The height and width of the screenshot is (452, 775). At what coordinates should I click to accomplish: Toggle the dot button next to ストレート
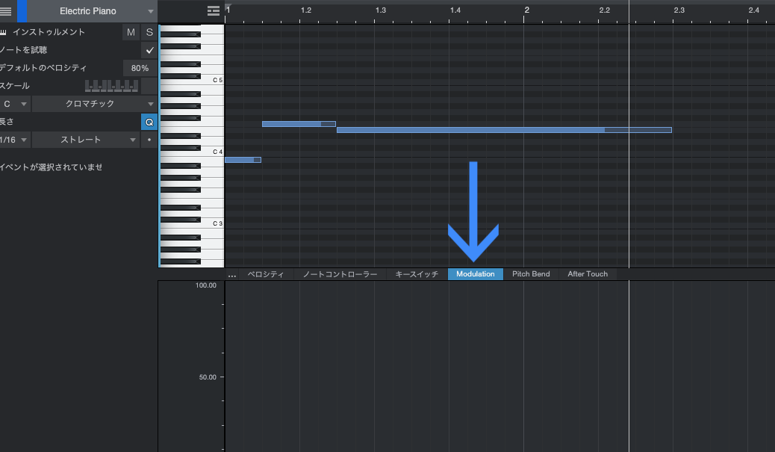click(x=149, y=140)
